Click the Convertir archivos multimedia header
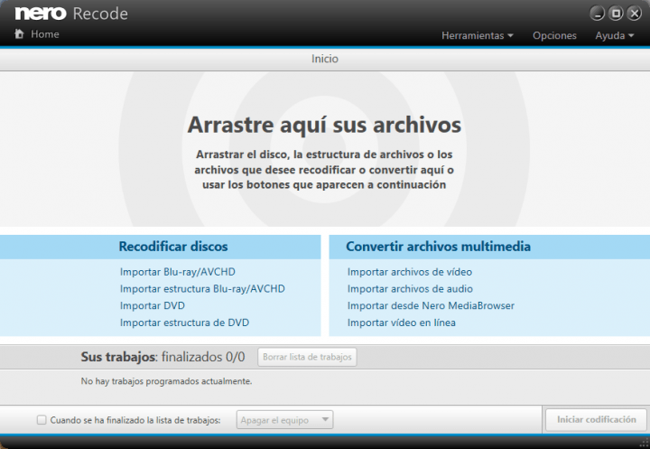650x449 pixels. click(x=438, y=247)
